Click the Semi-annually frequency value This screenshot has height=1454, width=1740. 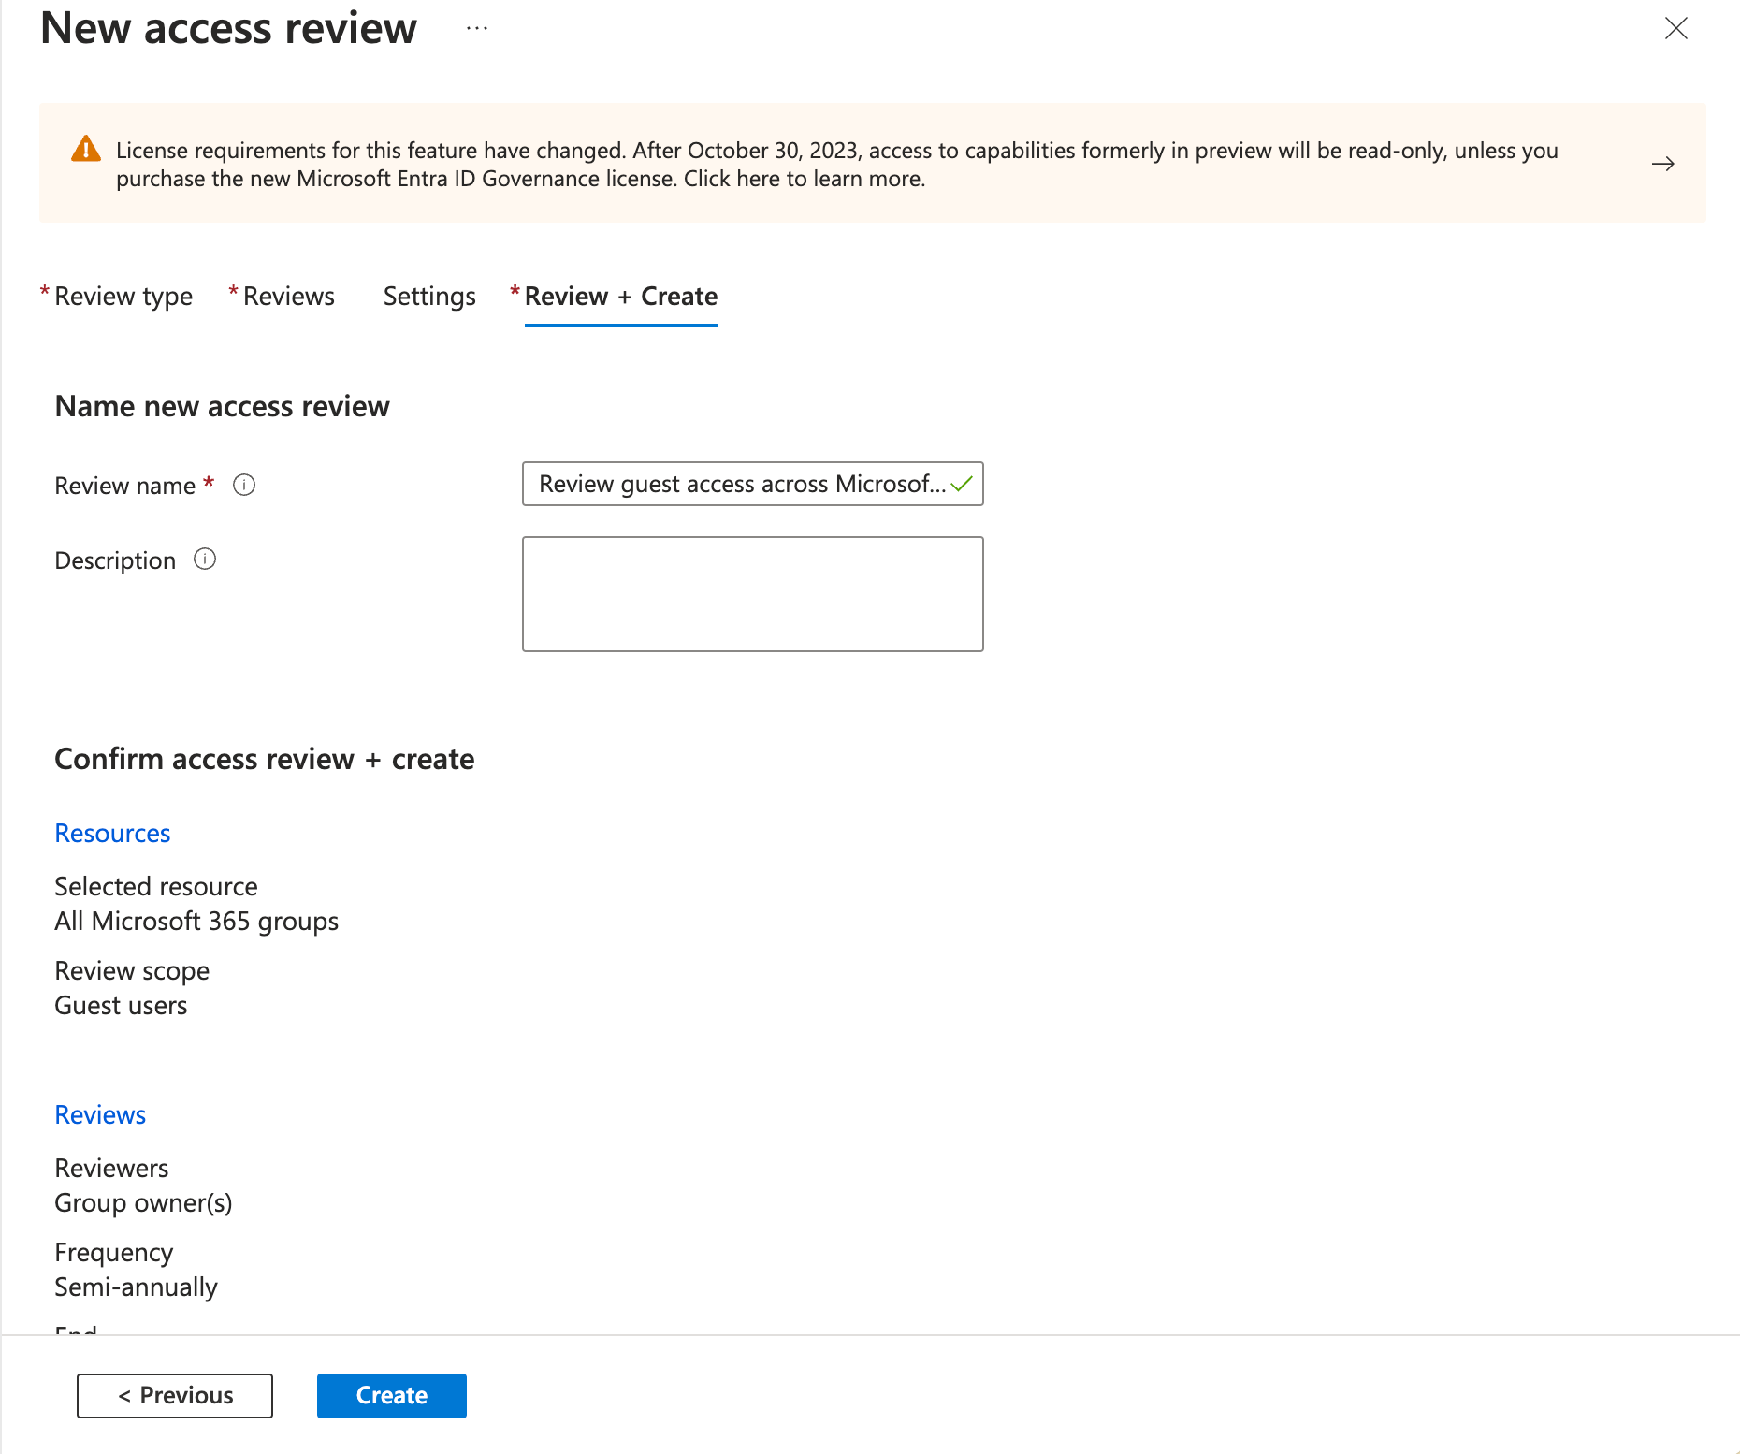tap(136, 1287)
